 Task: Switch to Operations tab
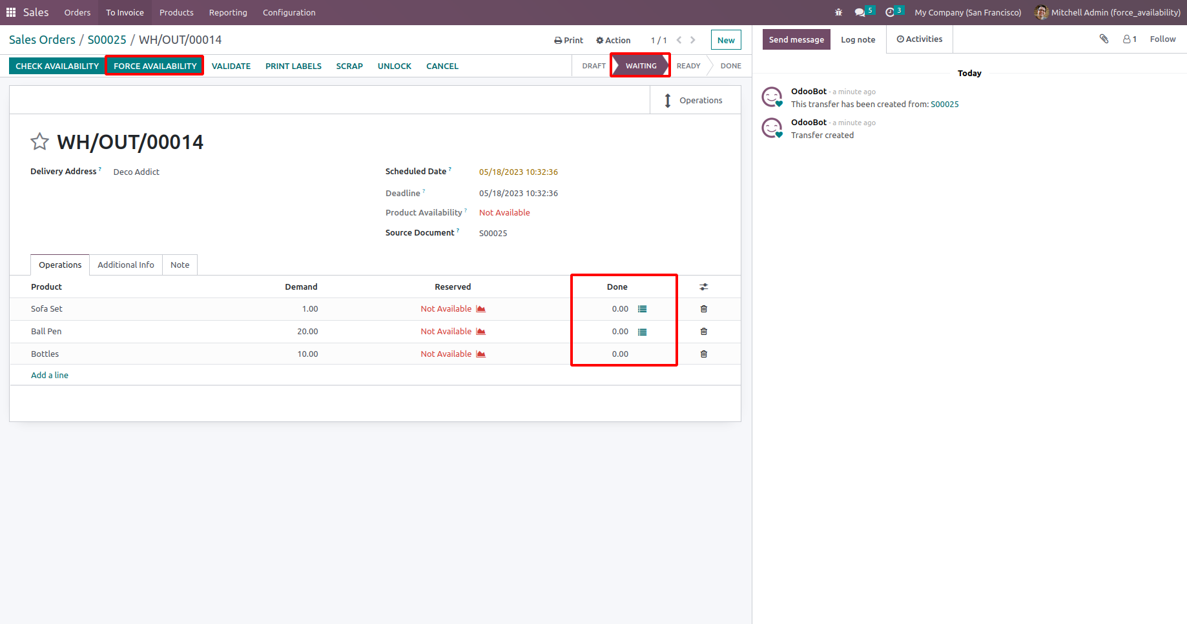[60, 265]
